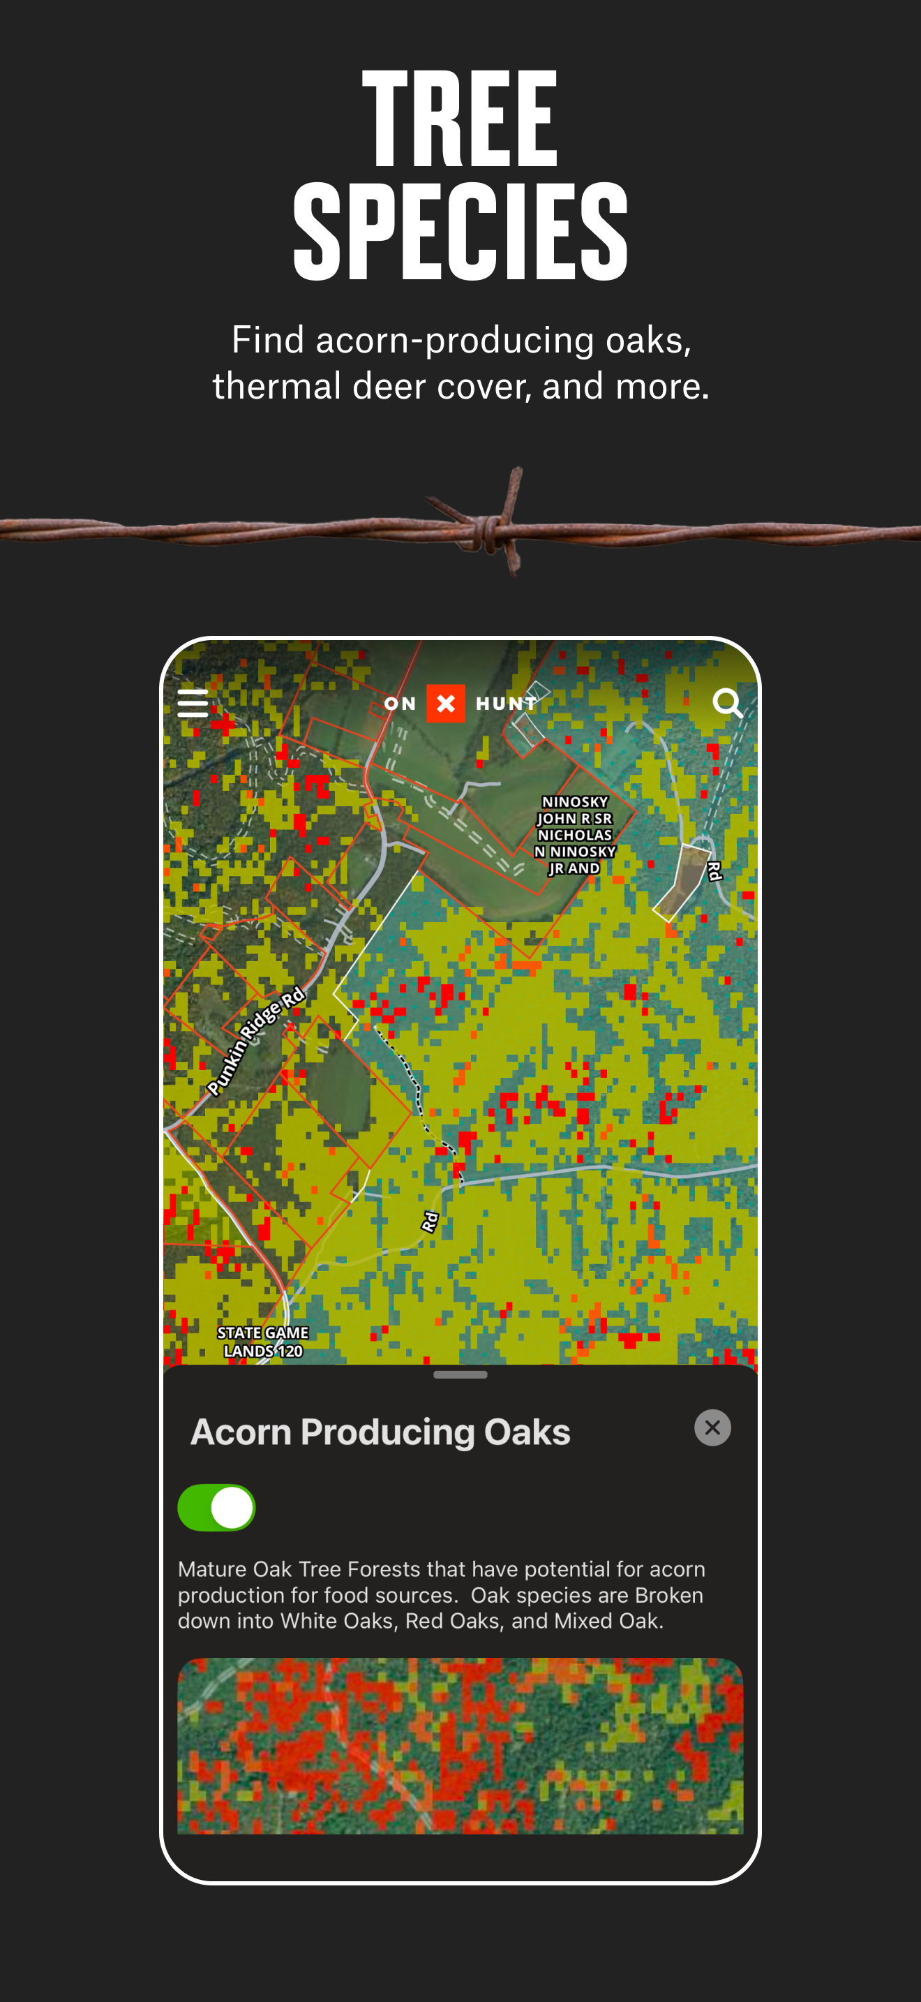Tap the Ninosky parcel owner label
921x2002 pixels.
pos(575,835)
